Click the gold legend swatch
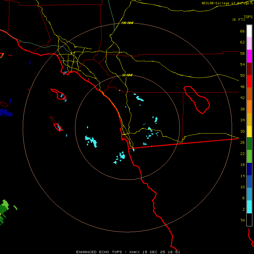Screen dimensions: 254x254 (249, 119)
